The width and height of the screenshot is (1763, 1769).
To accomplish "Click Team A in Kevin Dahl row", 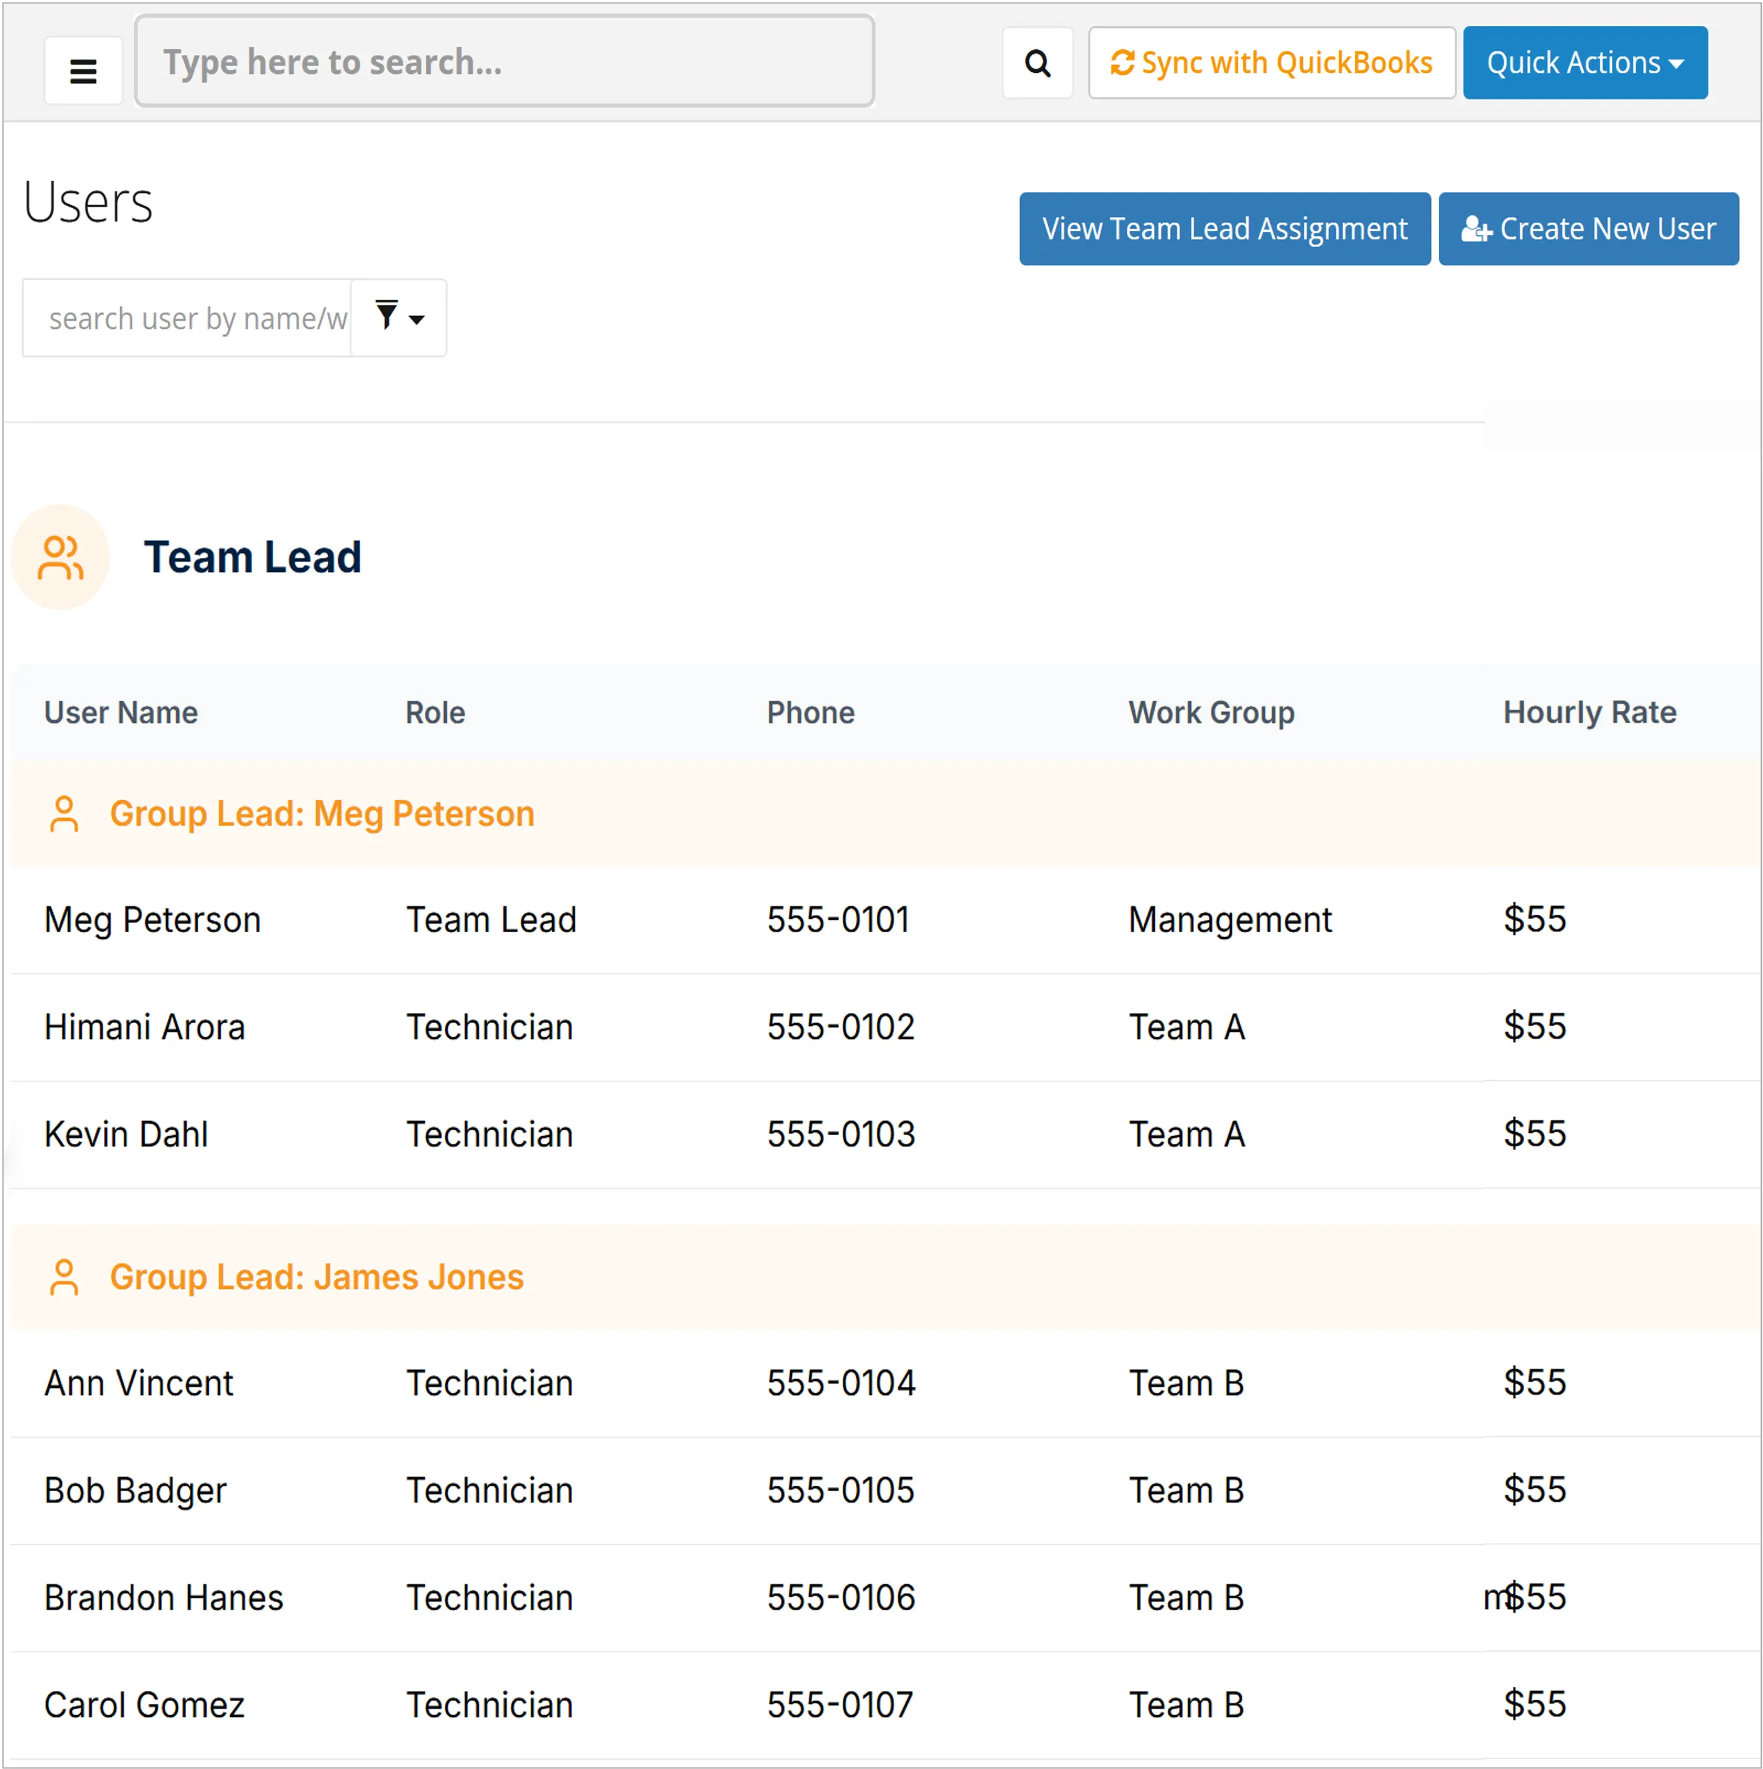I will [1186, 1134].
